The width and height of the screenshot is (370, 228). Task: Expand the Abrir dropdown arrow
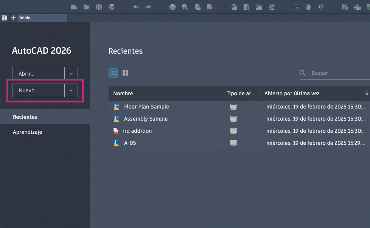pos(71,74)
